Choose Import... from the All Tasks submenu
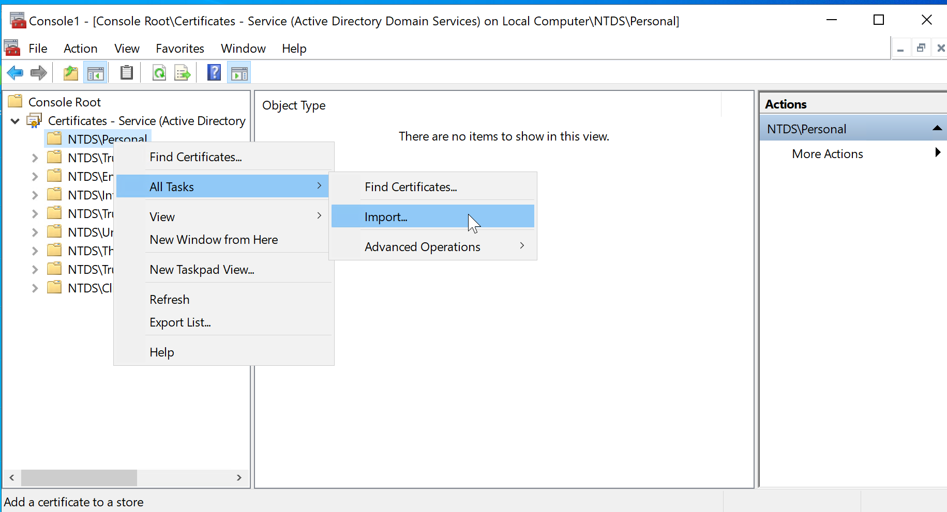 386,217
